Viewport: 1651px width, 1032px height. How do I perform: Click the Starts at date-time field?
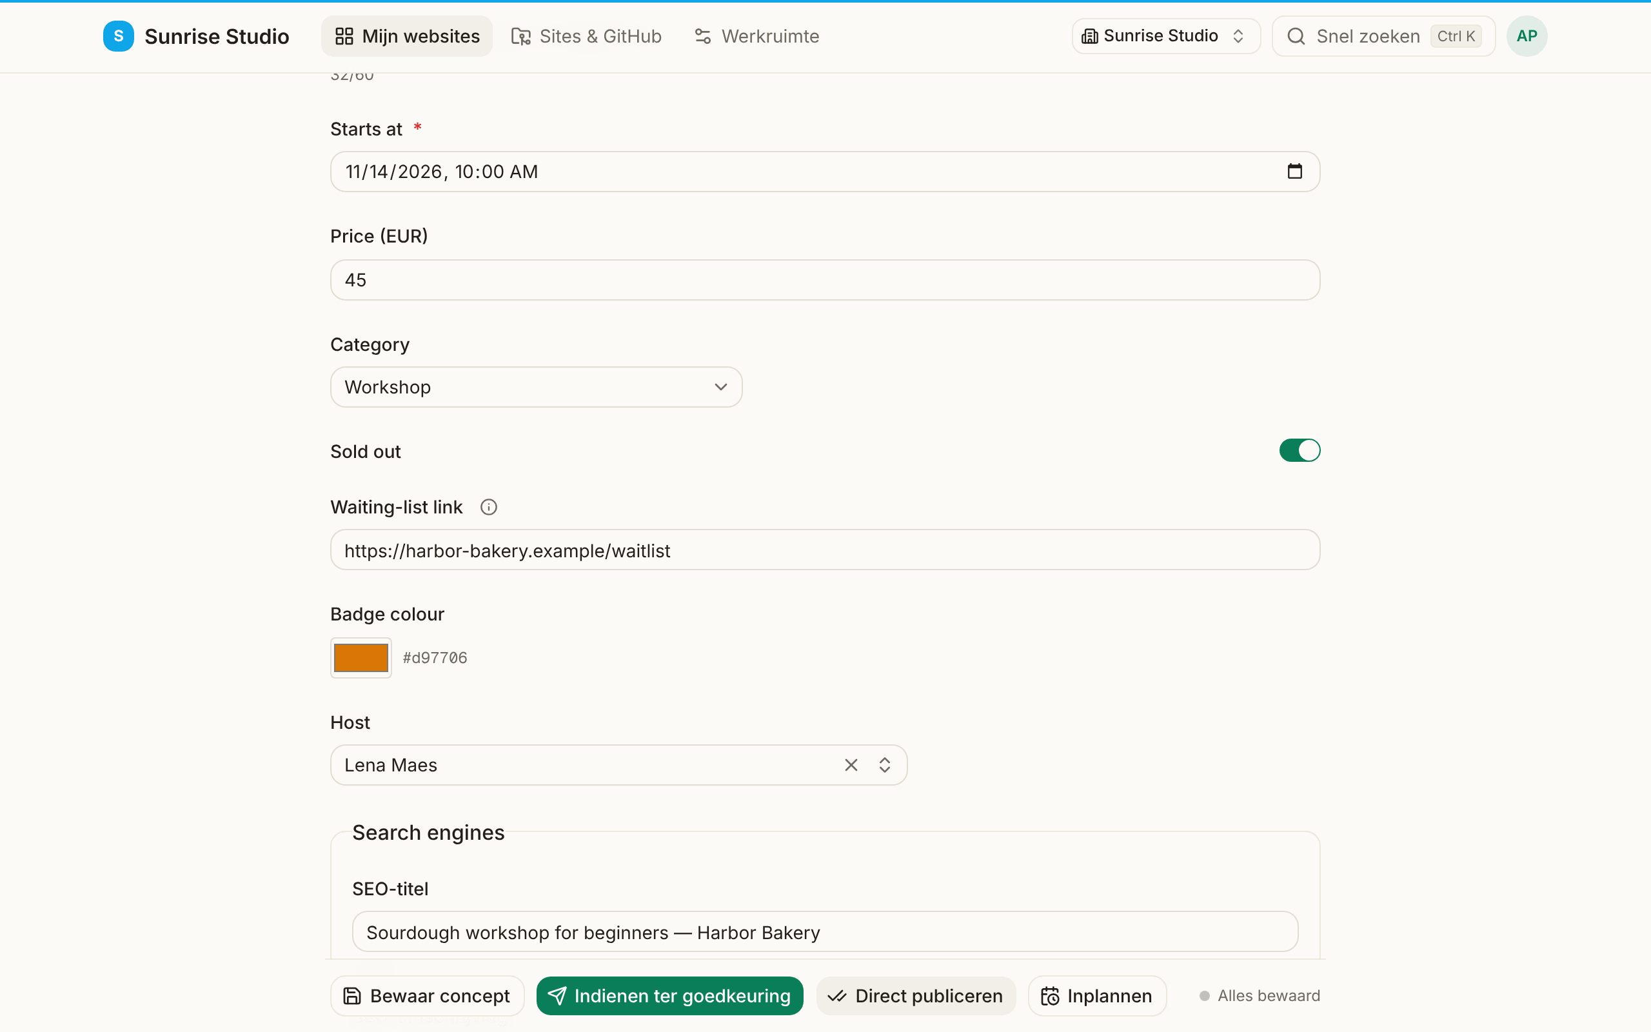[825, 172]
